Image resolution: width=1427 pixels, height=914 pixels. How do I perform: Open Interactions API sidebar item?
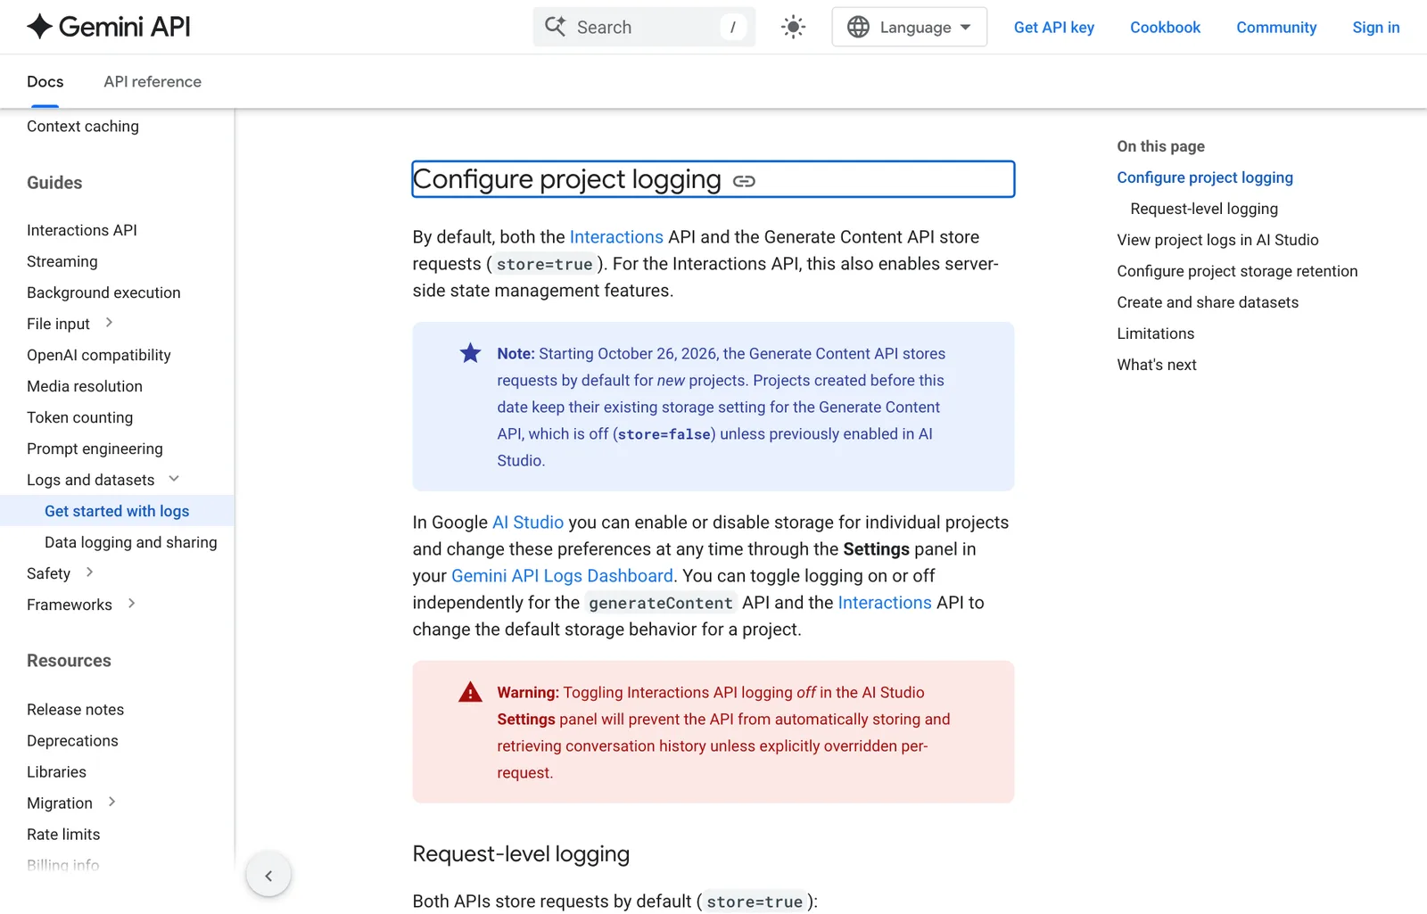coord(82,230)
